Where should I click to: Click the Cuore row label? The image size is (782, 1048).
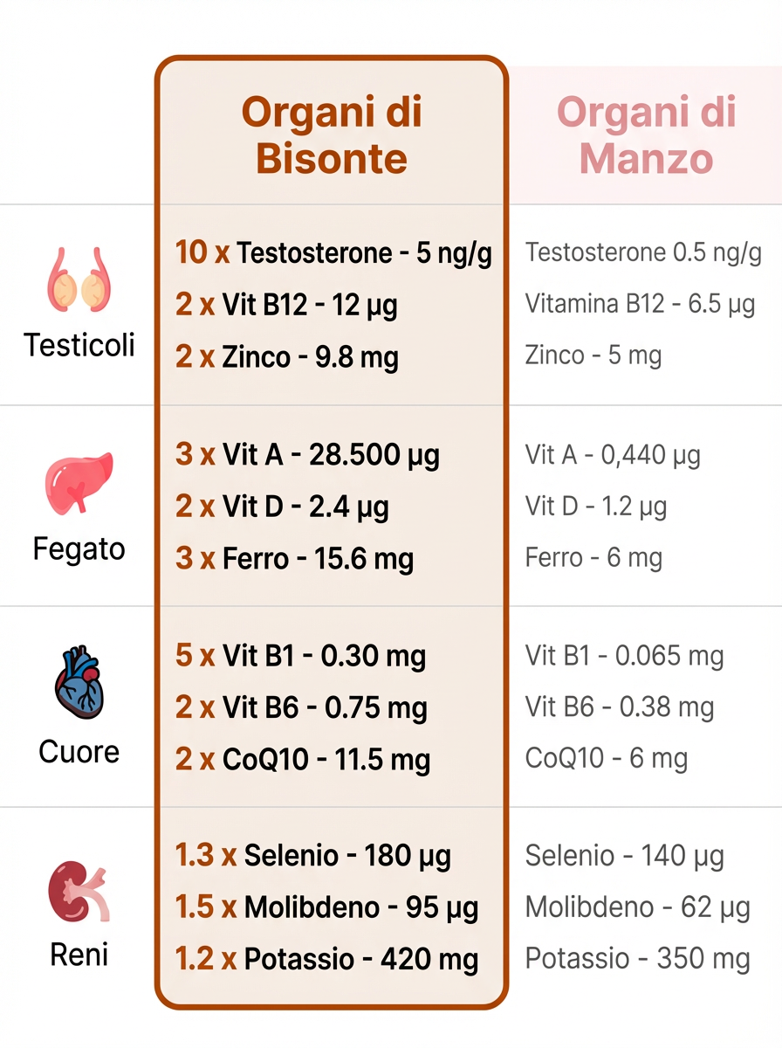[x=79, y=751]
